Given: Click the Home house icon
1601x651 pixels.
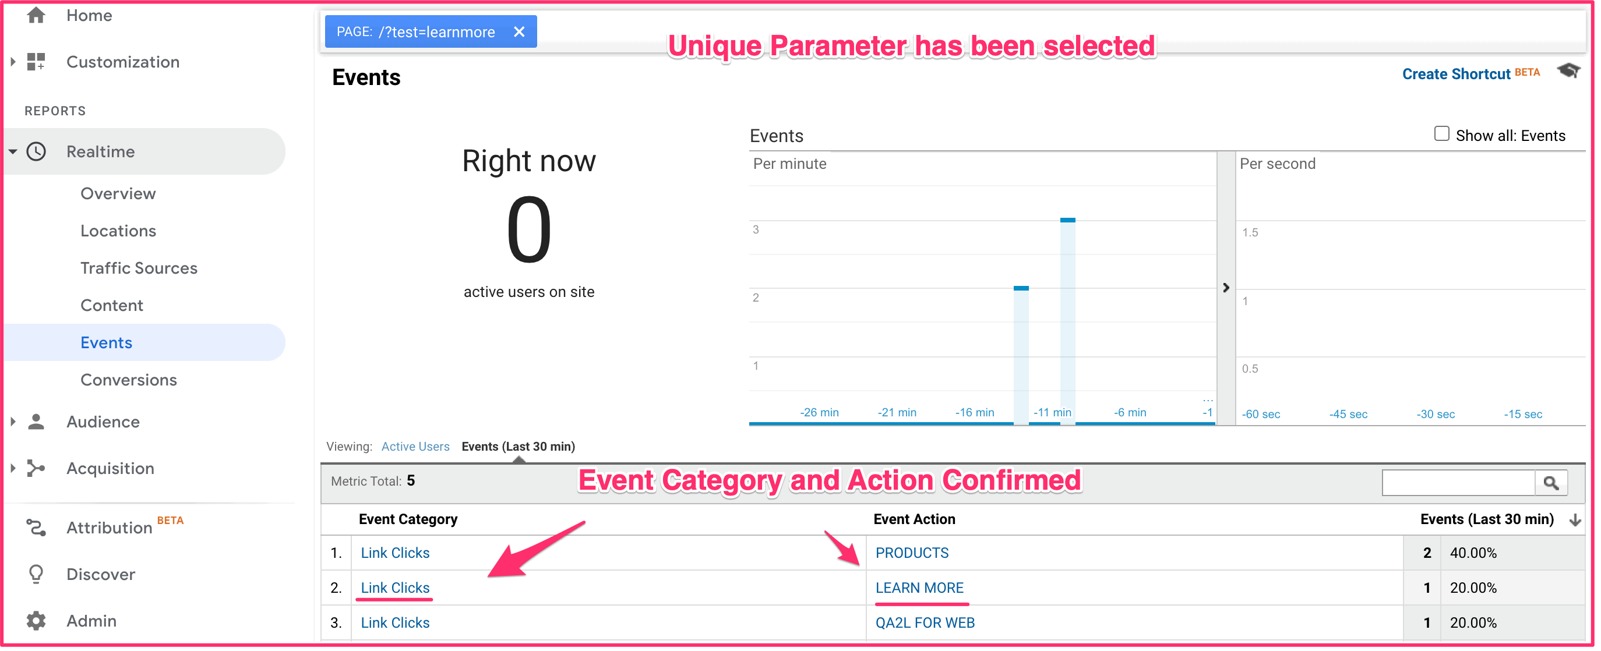Looking at the screenshot, I should point(36,15).
